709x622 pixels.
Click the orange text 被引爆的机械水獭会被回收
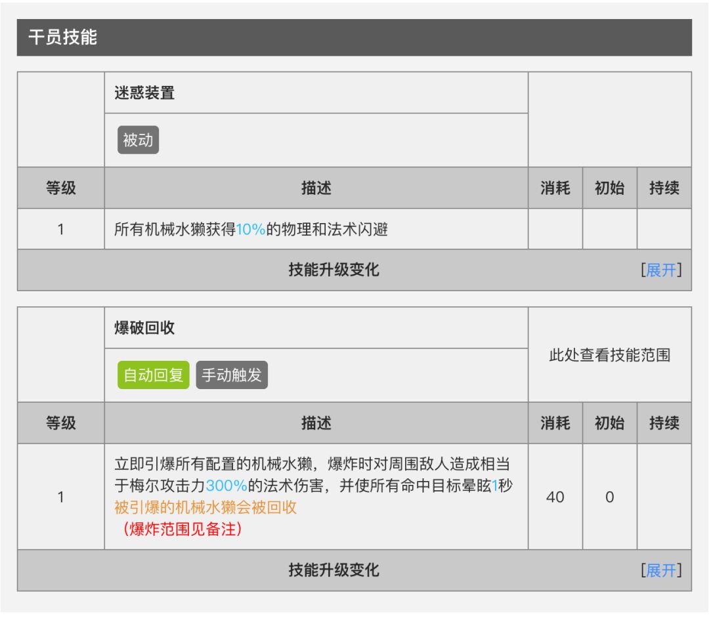pyautogui.click(x=205, y=507)
